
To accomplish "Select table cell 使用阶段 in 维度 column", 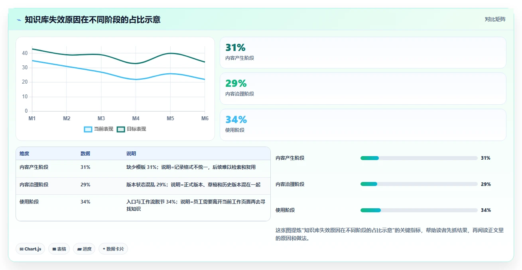I will (29, 202).
